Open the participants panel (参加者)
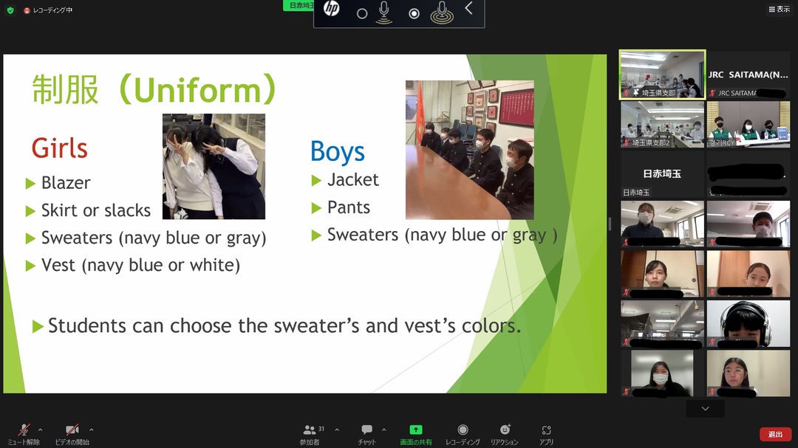Image resolution: width=798 pixels, height=448 pixels. tap(310, 433)
